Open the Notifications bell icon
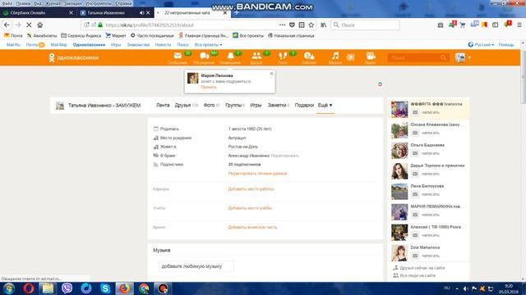The width and height of the screenshot is (526, 295). (230, 56)
